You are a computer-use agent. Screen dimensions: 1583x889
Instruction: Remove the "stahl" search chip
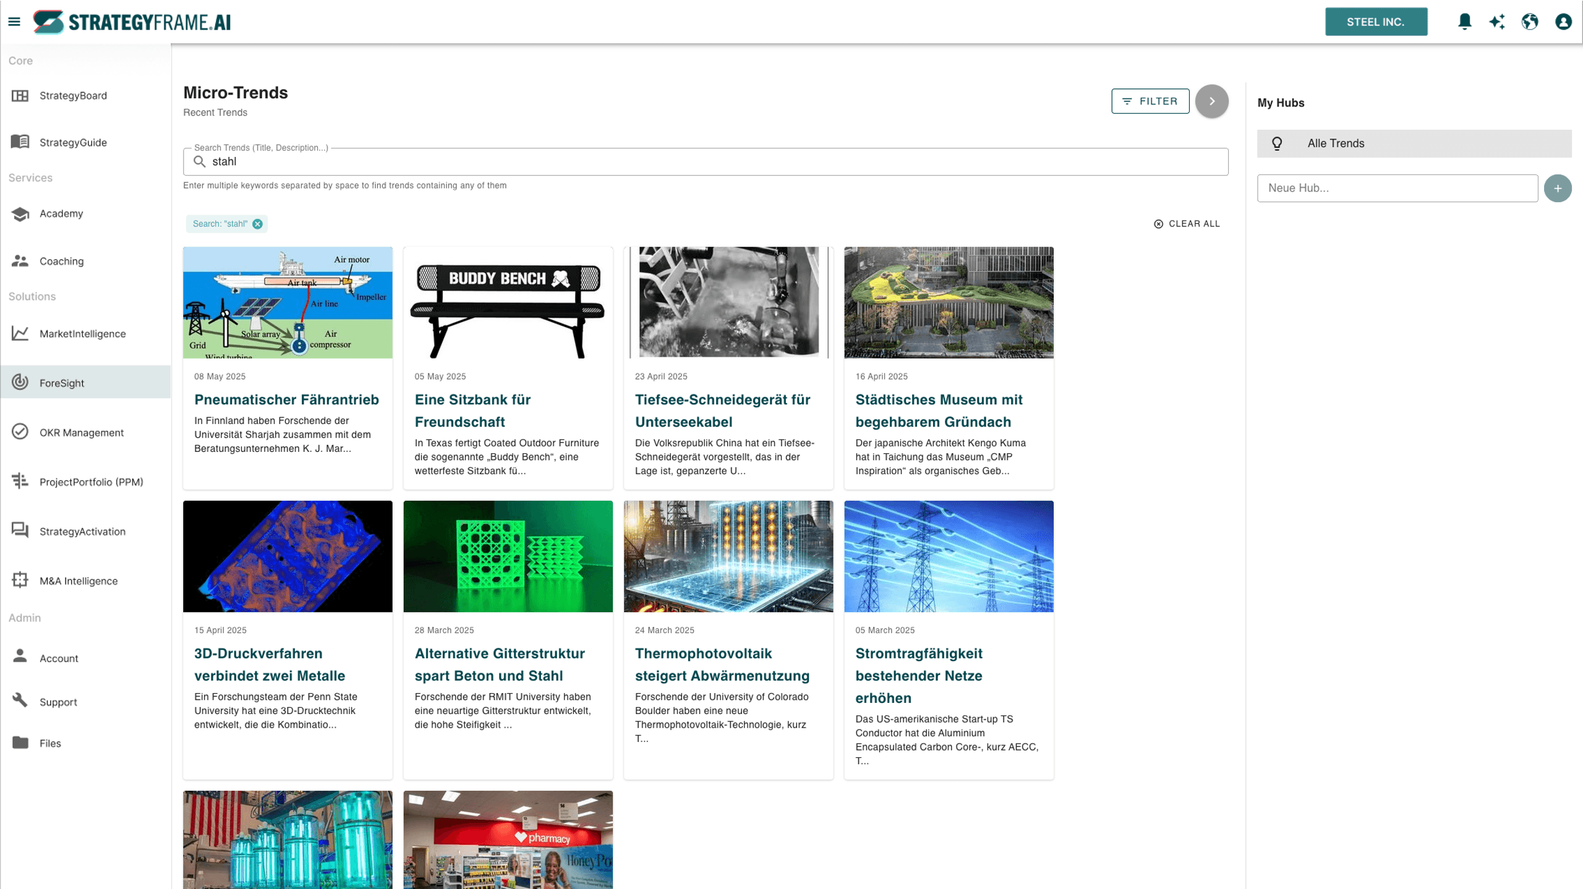pyautogui.click(x=258, y=224)
